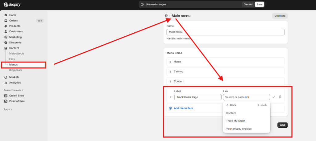Click the Products tag icon
Screen dimensions: 316x141
[6, 26]
